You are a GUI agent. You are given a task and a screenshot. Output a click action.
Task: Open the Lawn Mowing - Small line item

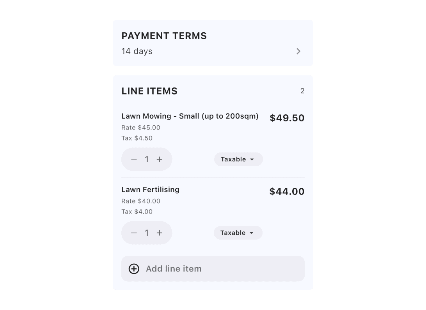pos(190,116)
